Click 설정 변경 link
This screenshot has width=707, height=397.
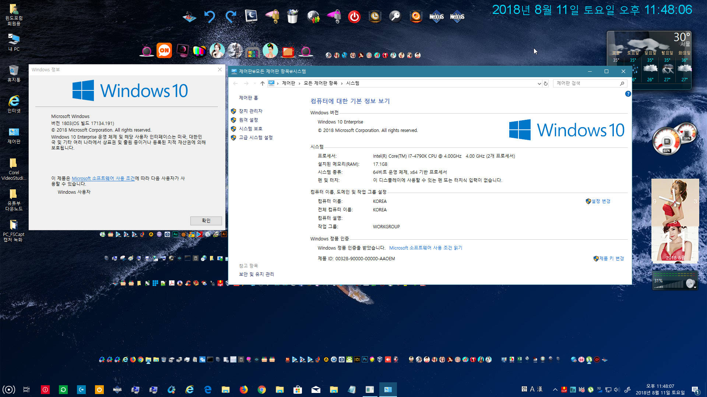tap(601, 201)
